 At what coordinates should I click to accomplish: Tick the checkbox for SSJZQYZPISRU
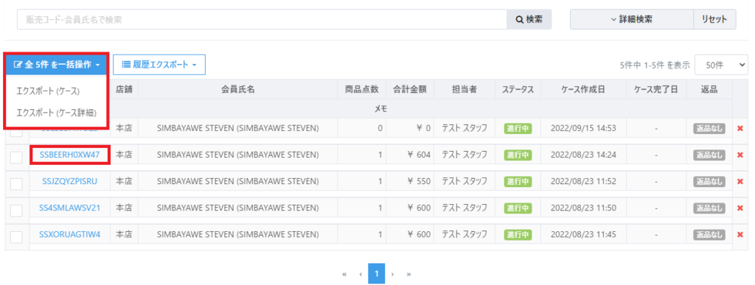[16, 183]
